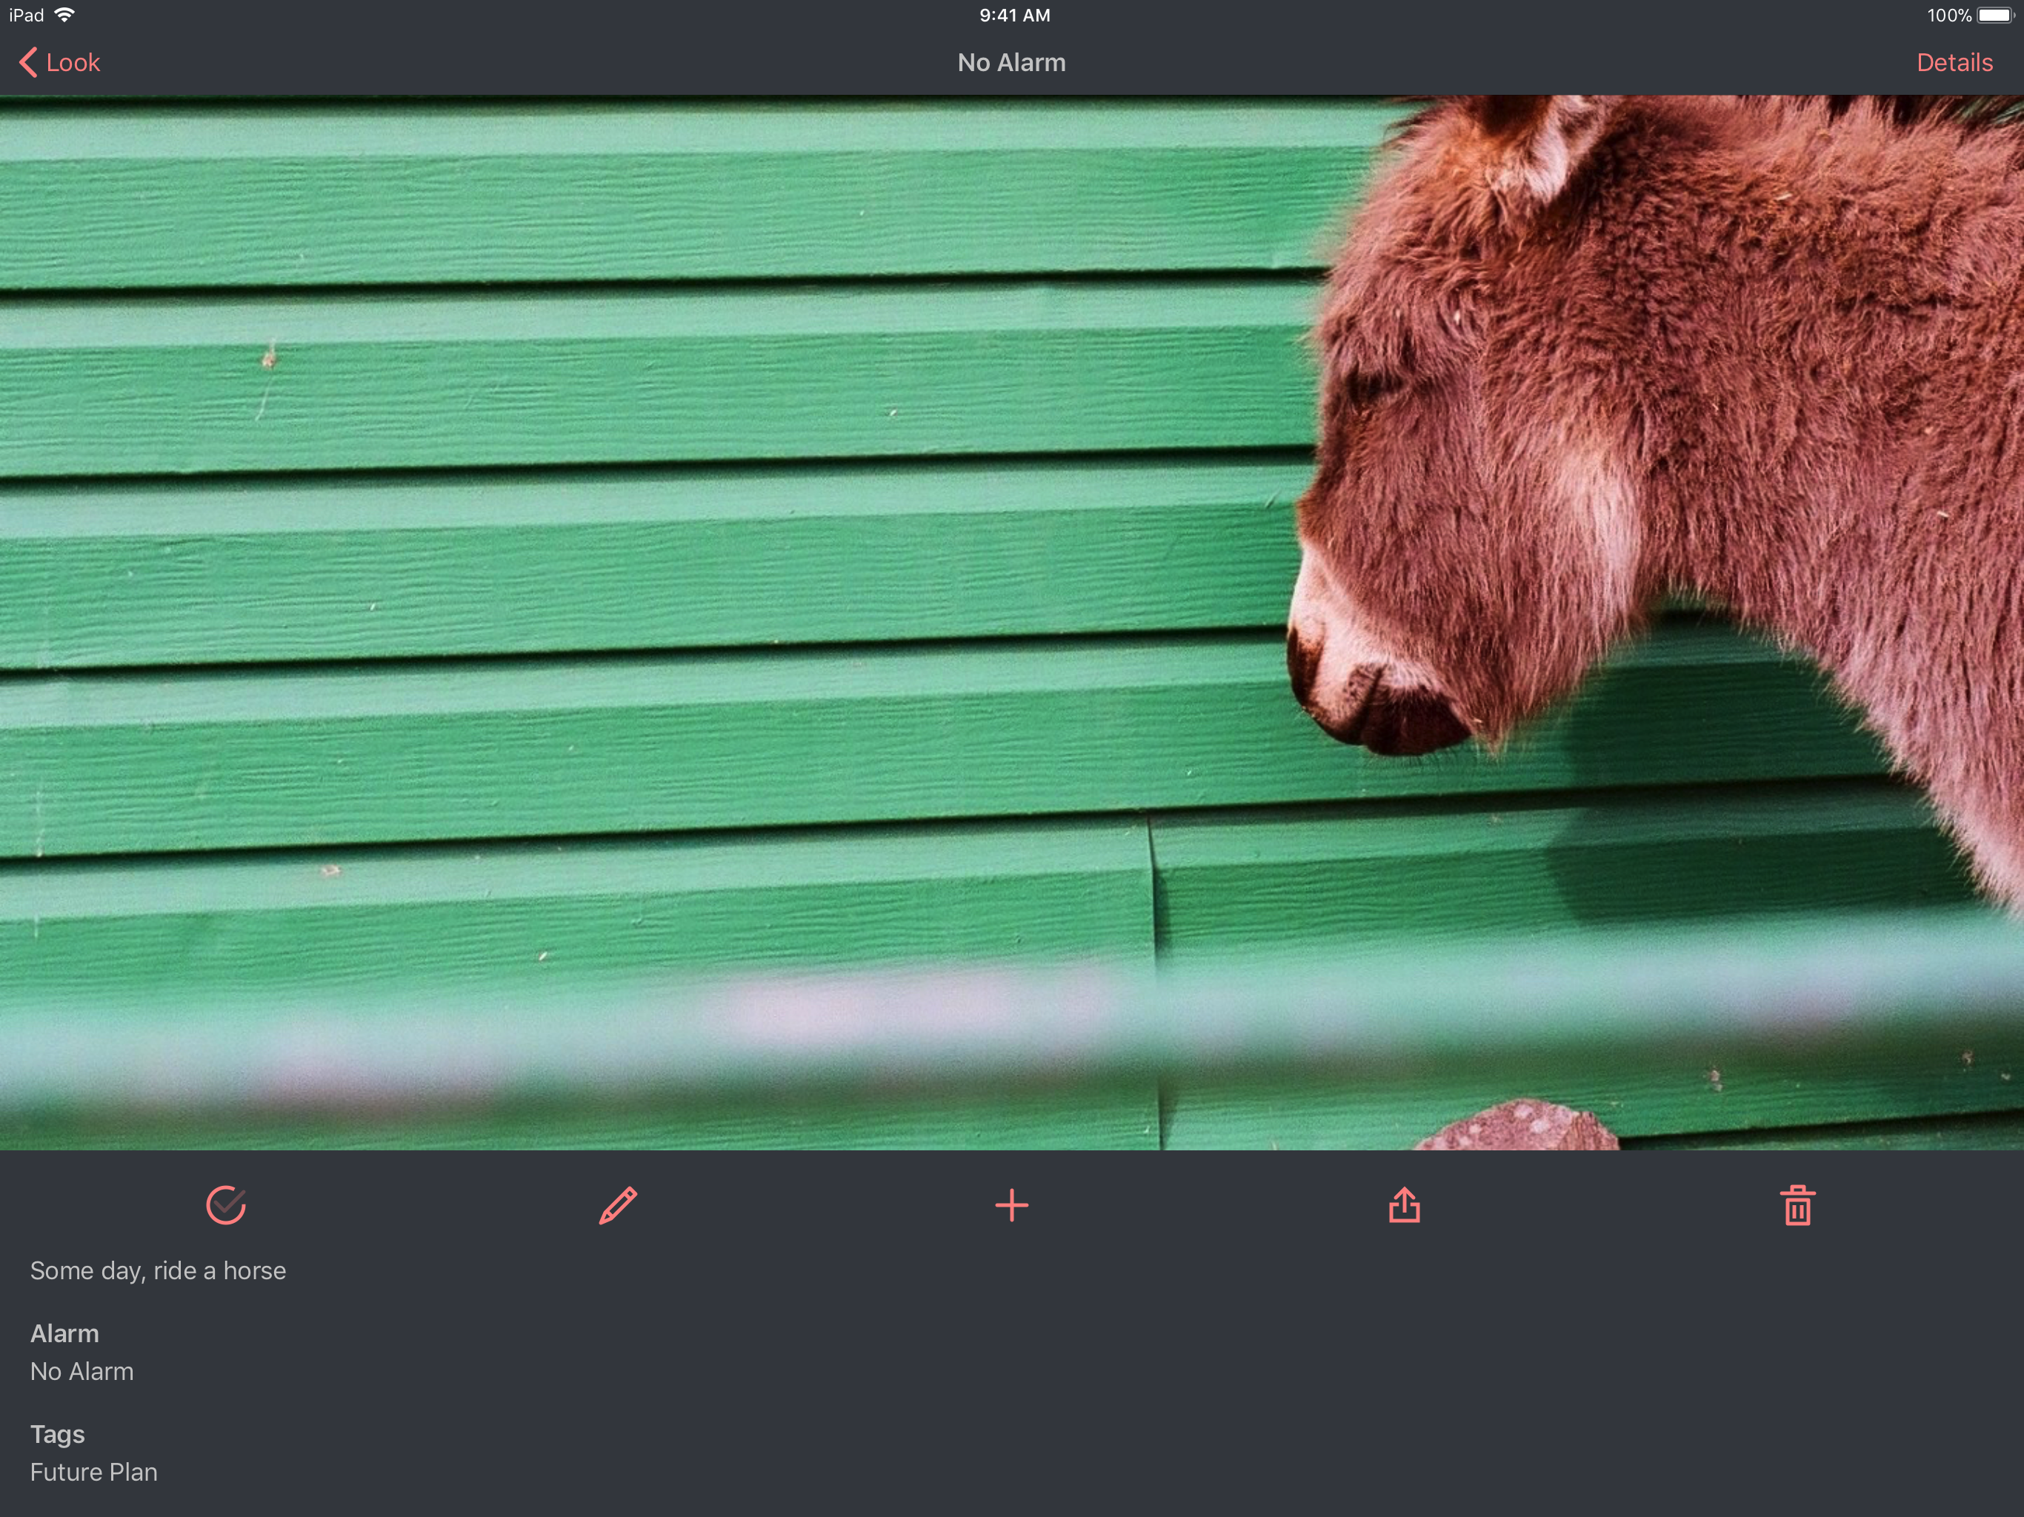Tap the 'Future Plan' tag

93,1471
